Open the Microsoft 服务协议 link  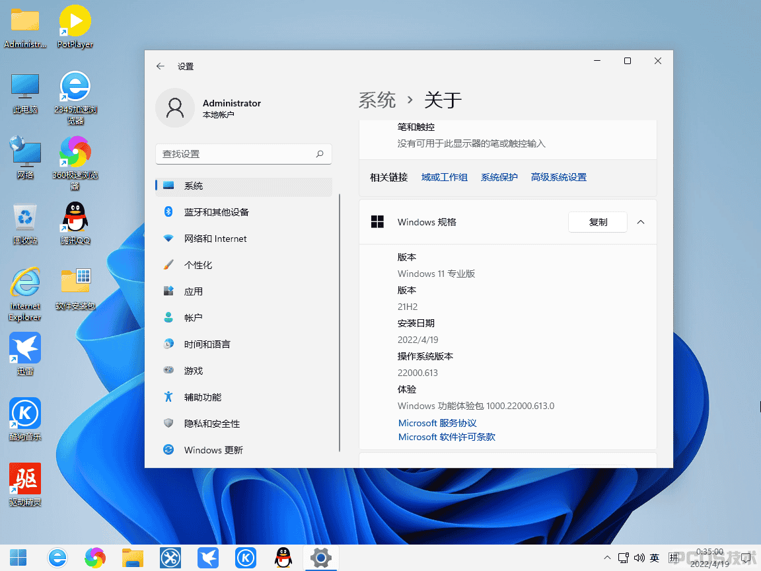[x=437, y=424]
